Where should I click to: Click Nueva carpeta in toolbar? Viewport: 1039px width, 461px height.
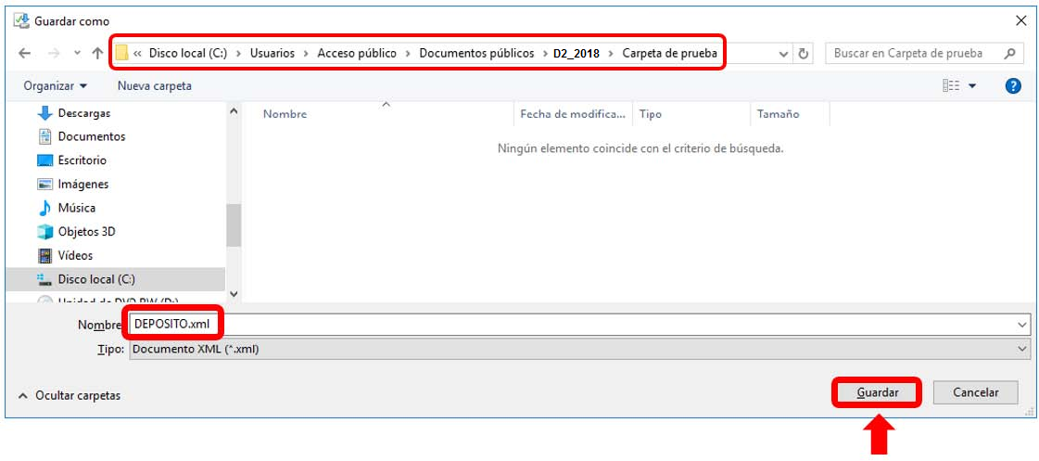[155, 85]
